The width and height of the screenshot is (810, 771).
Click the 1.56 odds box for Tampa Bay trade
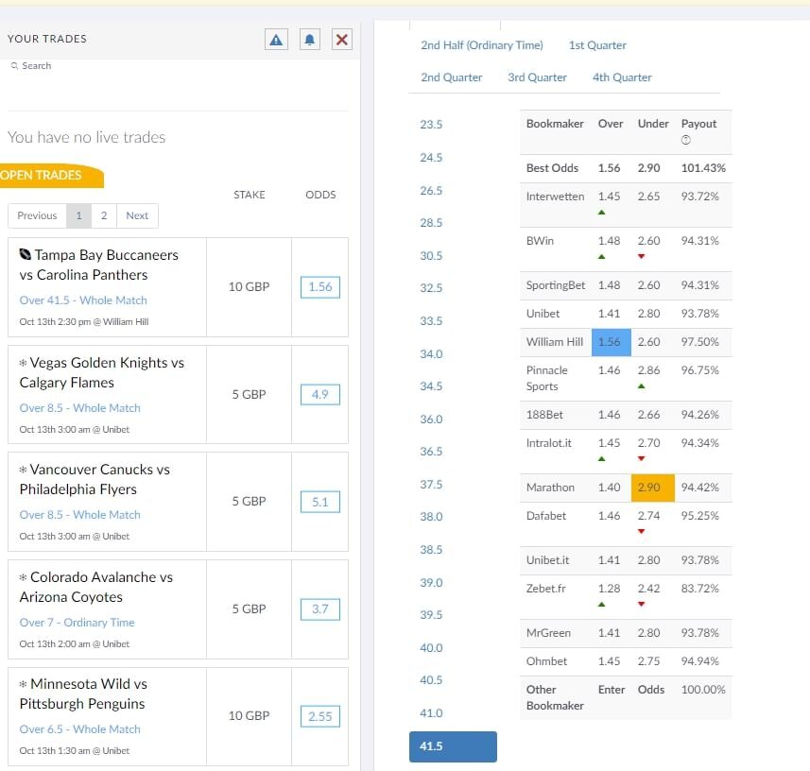click(320, 287)
